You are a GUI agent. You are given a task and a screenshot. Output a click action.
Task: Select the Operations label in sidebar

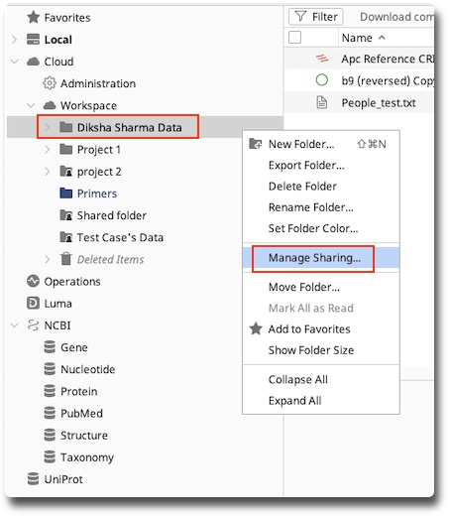72,282
